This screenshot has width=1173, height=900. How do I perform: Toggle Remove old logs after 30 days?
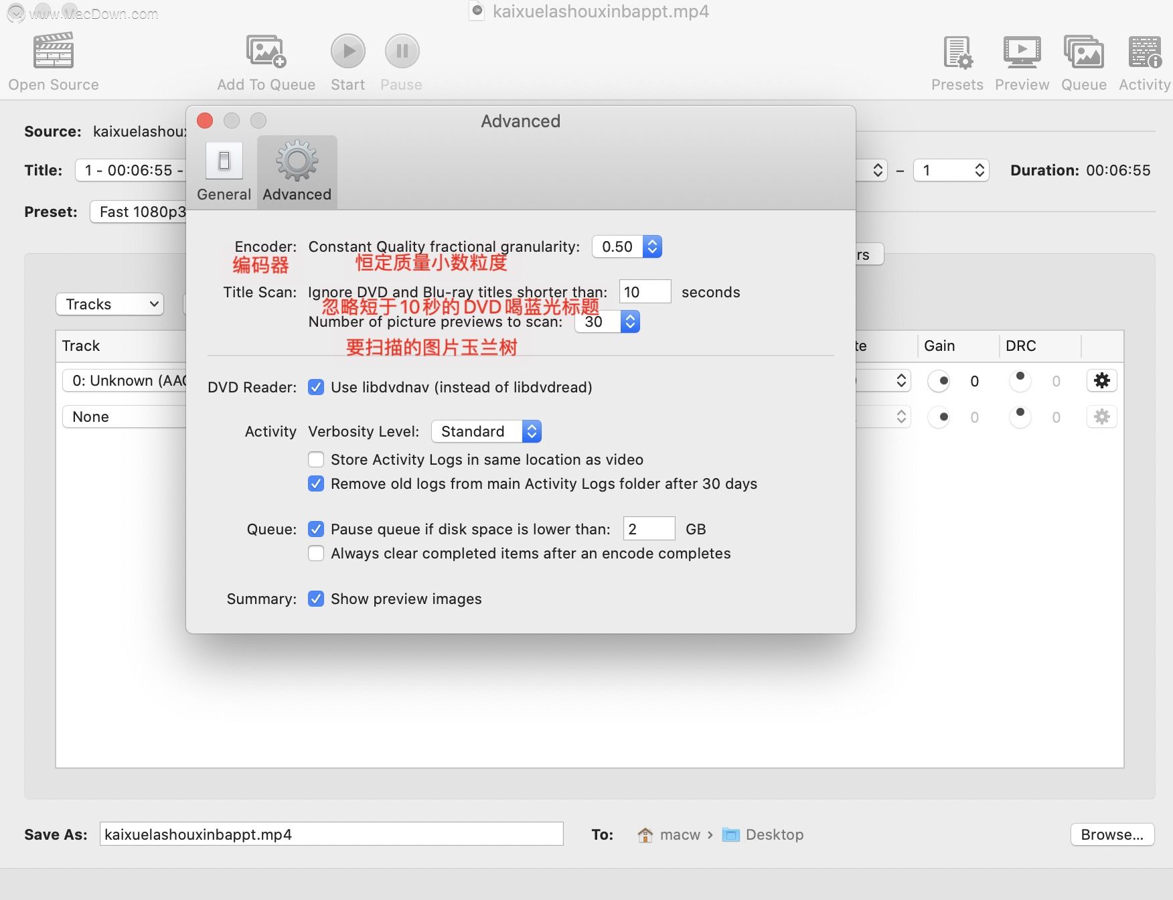(316, 483)
